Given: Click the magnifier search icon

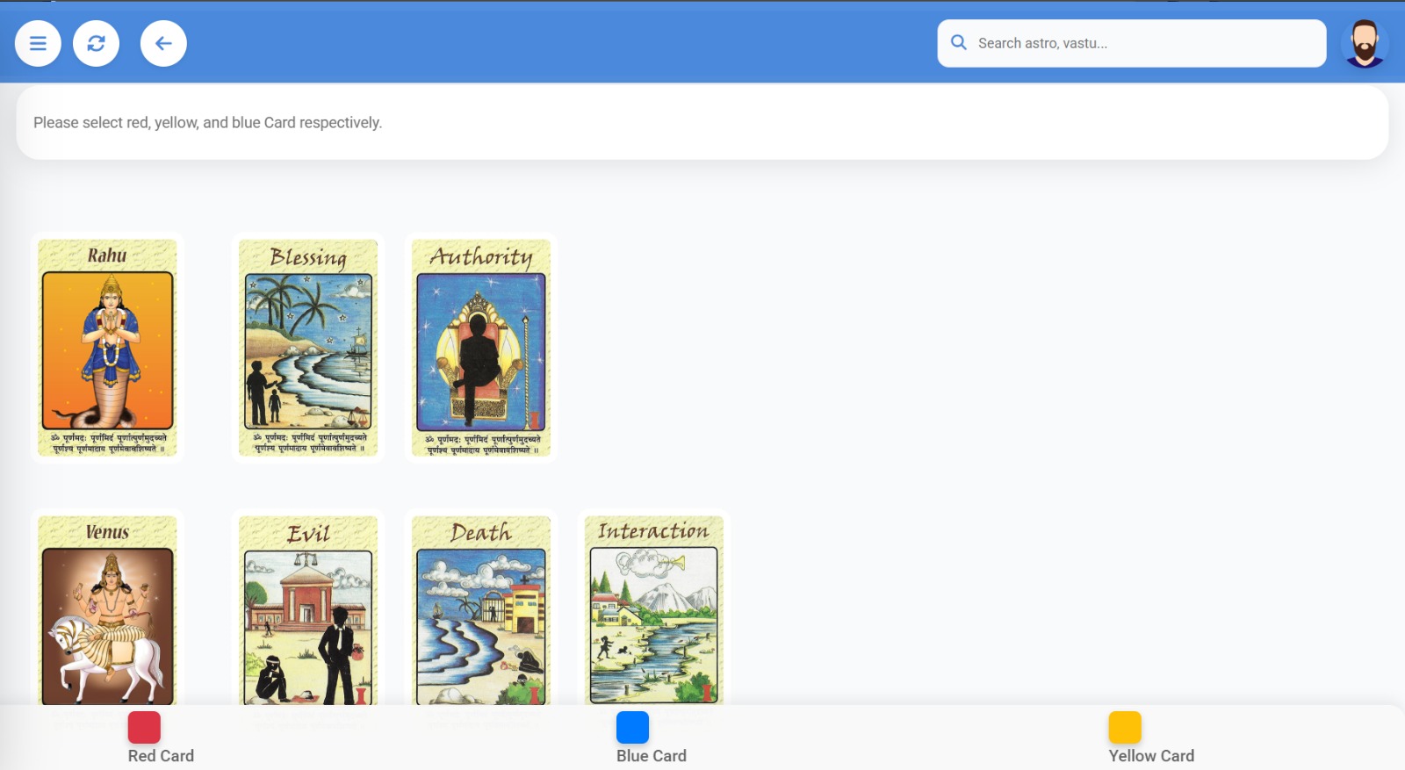Looking at the screenshot, I should click(x=959, y=42).
